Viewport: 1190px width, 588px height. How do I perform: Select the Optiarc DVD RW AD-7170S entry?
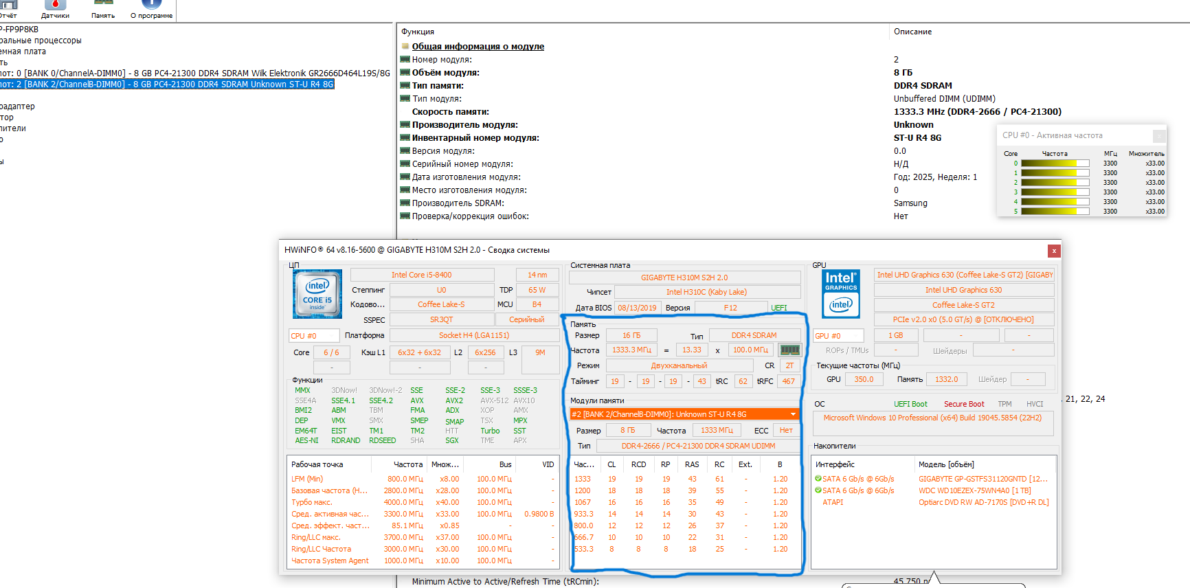click(x=984, y=502)
